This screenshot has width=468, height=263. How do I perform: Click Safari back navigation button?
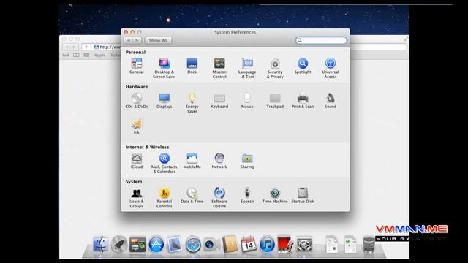click(x=67, y=47)
